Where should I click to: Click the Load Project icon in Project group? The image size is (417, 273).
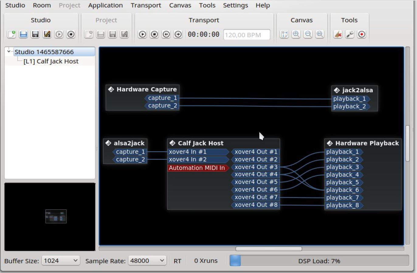pyautogui.click(x=101, y=34)
